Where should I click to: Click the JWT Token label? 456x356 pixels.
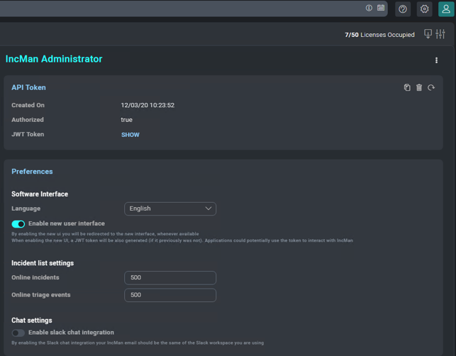(x=28, y=134)
